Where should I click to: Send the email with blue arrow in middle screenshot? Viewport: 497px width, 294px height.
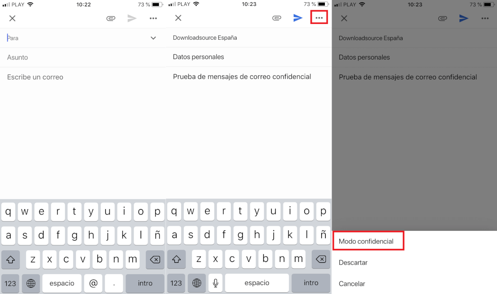pos(298,18)
